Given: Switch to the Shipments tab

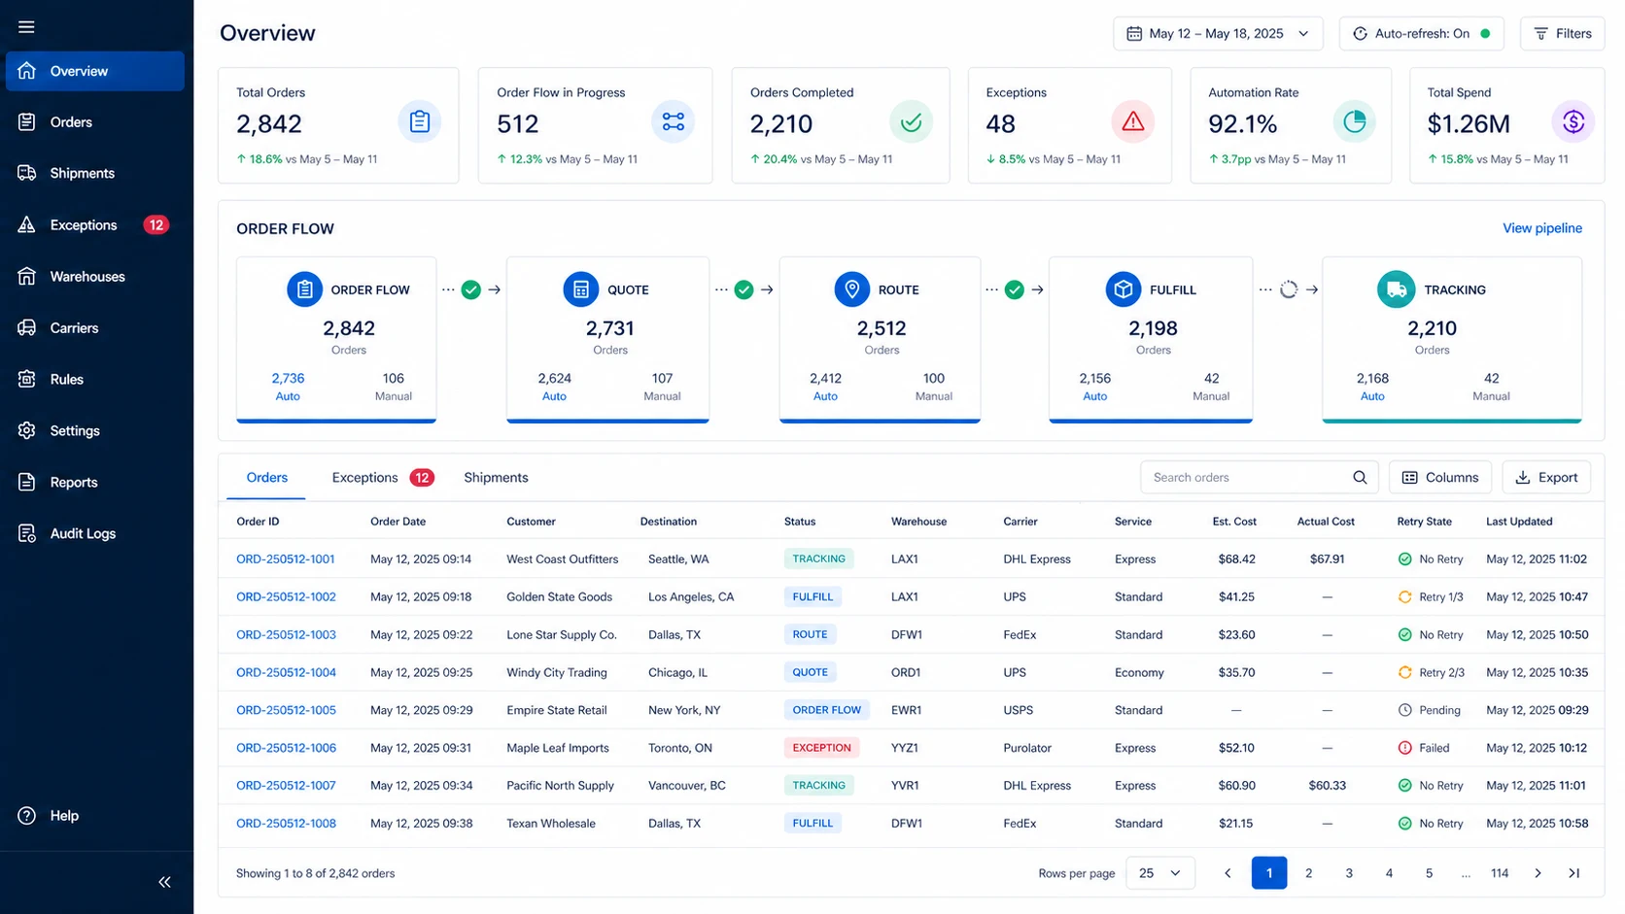Looking at the screenshot, I should coord(496,478).
